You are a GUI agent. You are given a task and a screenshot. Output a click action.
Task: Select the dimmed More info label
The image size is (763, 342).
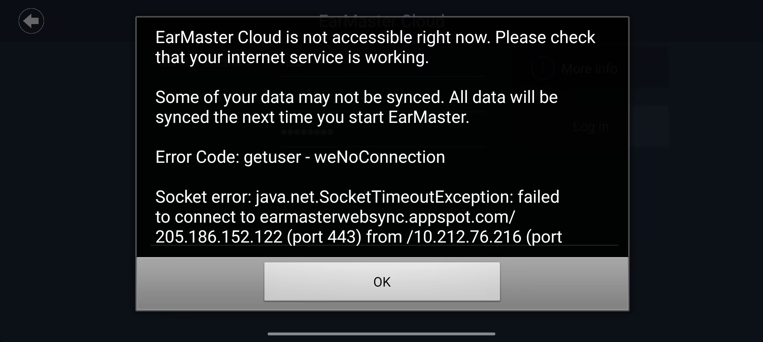point(589,69)
